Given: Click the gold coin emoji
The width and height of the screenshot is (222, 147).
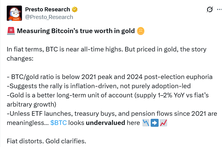Looking at the screenshot, I should [141, 31].
